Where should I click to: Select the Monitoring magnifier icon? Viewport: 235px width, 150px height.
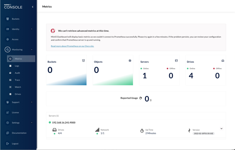[7, 49]
